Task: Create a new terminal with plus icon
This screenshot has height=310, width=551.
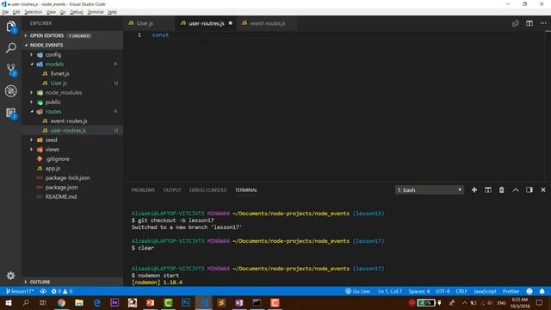Action: [474, 189]
